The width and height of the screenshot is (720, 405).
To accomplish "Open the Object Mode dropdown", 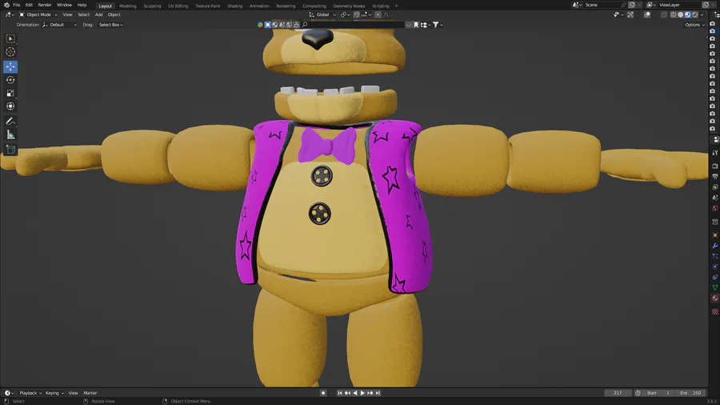I will 38,14.
